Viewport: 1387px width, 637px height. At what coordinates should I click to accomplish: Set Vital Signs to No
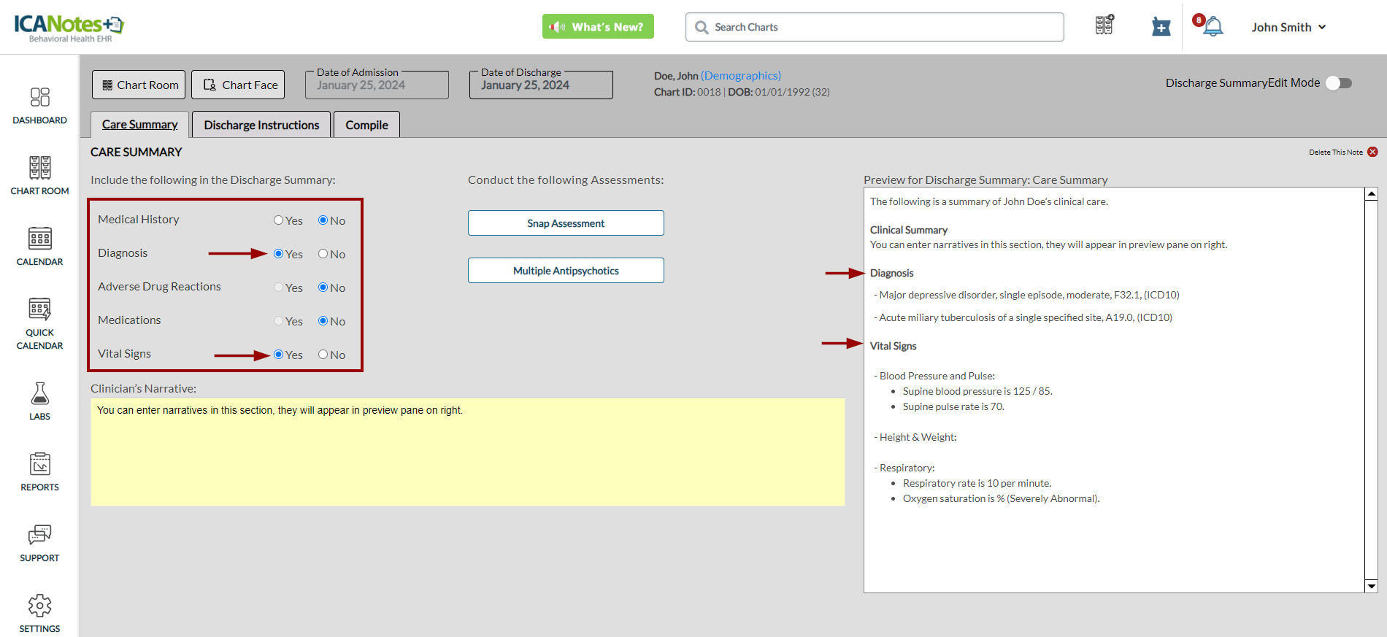click(x=323, y=355)
